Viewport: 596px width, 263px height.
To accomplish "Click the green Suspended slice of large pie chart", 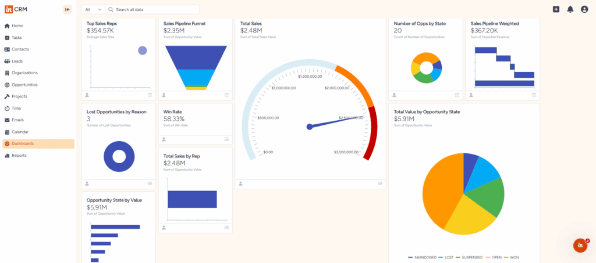I will coord(486,197).
